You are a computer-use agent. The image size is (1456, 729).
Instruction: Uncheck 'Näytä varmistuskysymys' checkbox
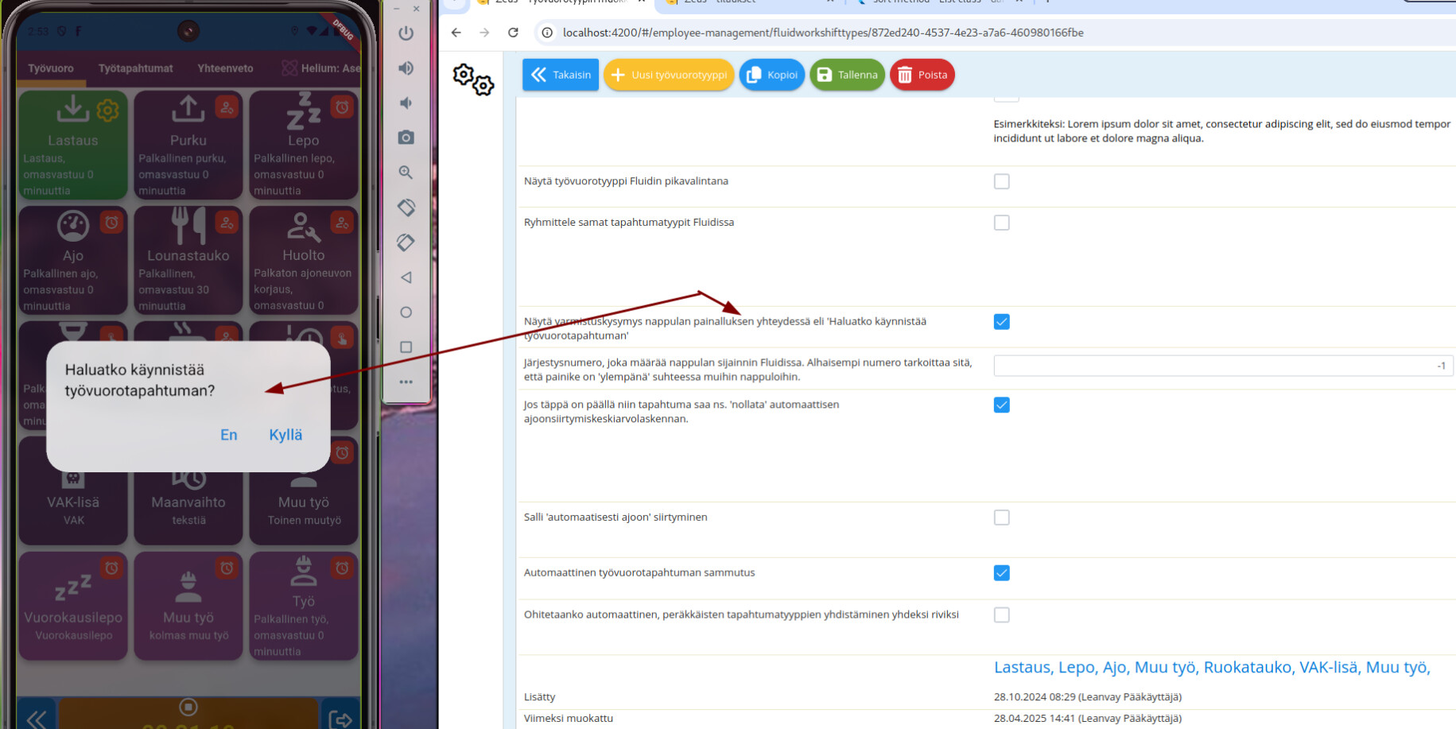coord(1002,322)
